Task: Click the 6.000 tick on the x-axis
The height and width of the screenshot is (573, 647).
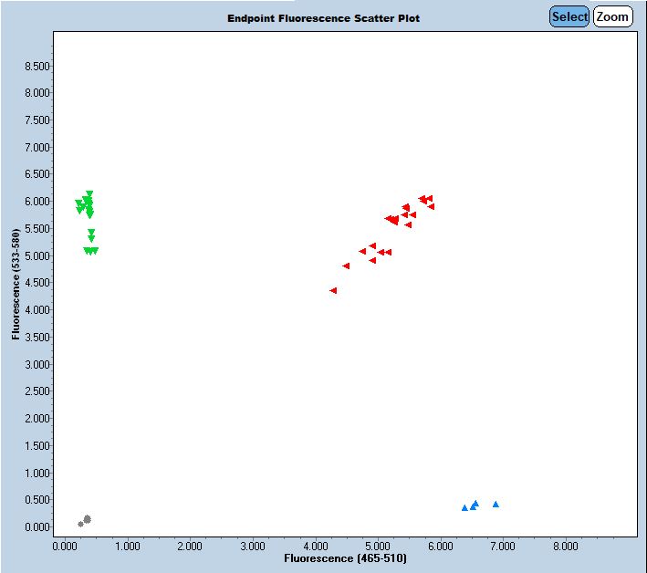Action: [441, 547]
